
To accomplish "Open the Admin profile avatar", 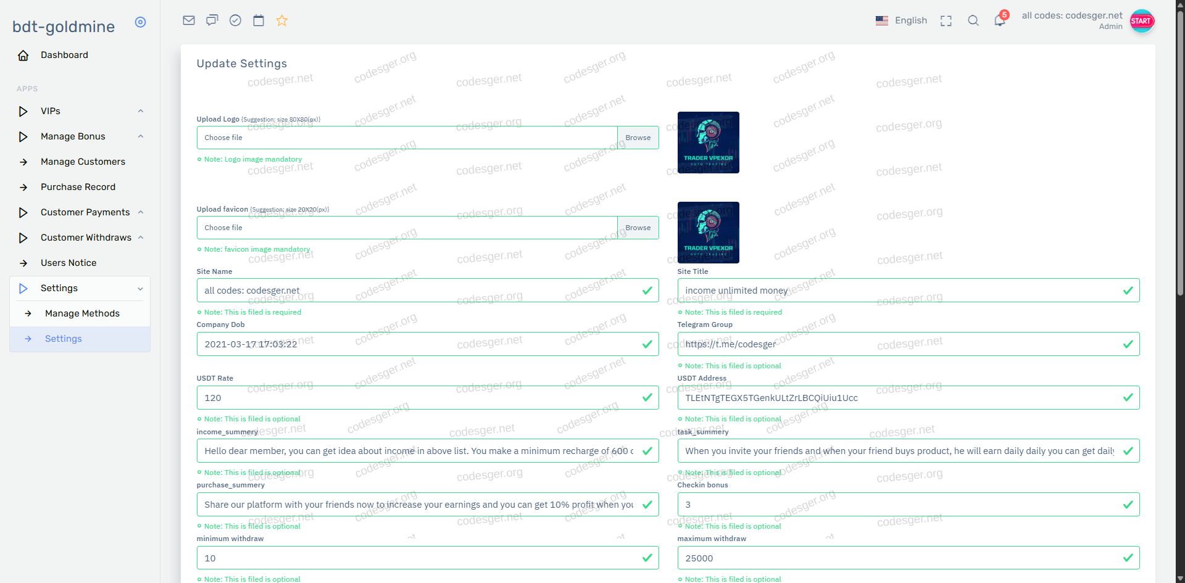I will click(1141, 21).
